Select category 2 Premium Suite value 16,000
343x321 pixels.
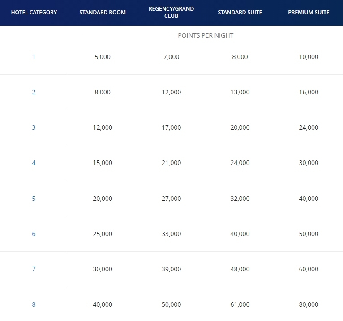[x=309, y=92]
